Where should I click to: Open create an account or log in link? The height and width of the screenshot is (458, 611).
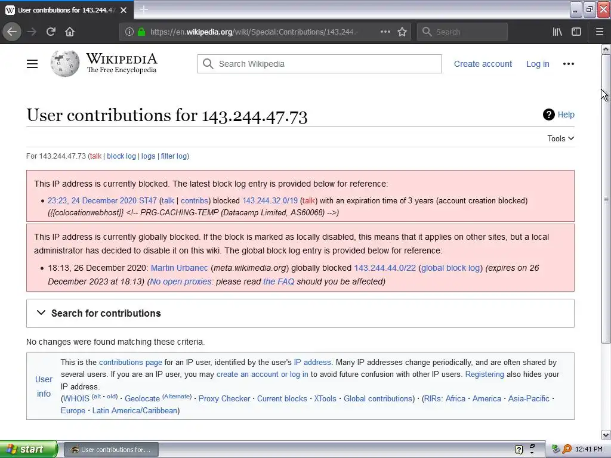pyautogui.click(x=263, y=375)
